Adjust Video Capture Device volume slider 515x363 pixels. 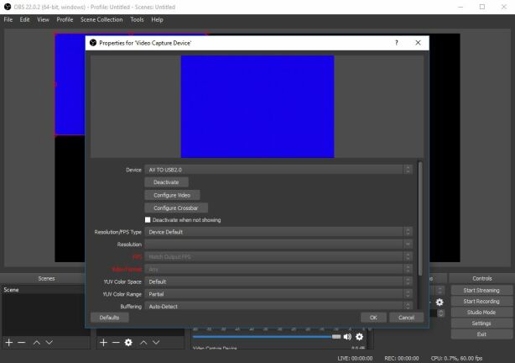click(x=267, y=337)
